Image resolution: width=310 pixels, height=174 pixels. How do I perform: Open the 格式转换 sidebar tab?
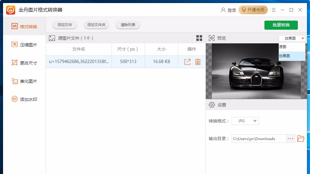(x=24, y=26)
